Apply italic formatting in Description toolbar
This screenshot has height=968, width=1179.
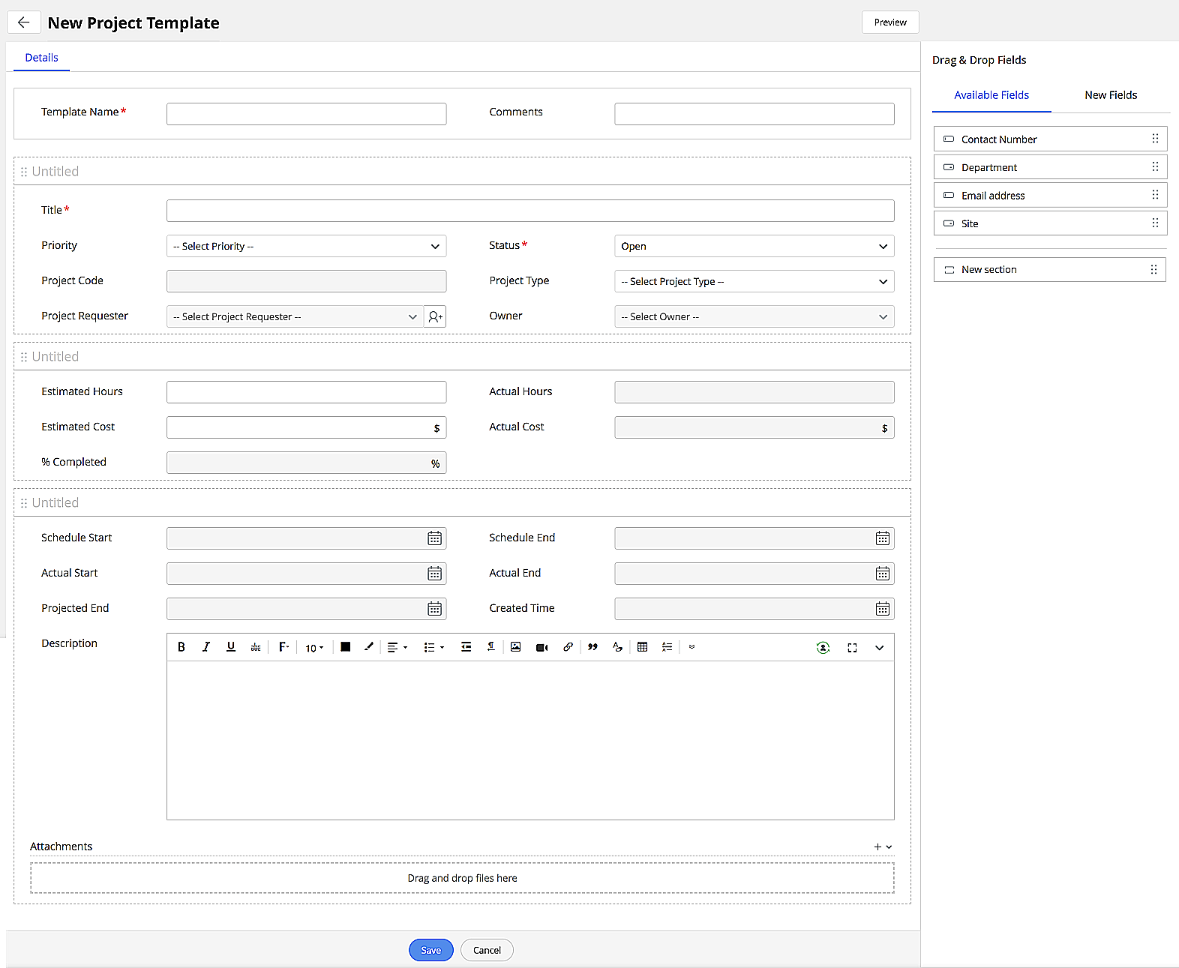click(x=205, y=647)
